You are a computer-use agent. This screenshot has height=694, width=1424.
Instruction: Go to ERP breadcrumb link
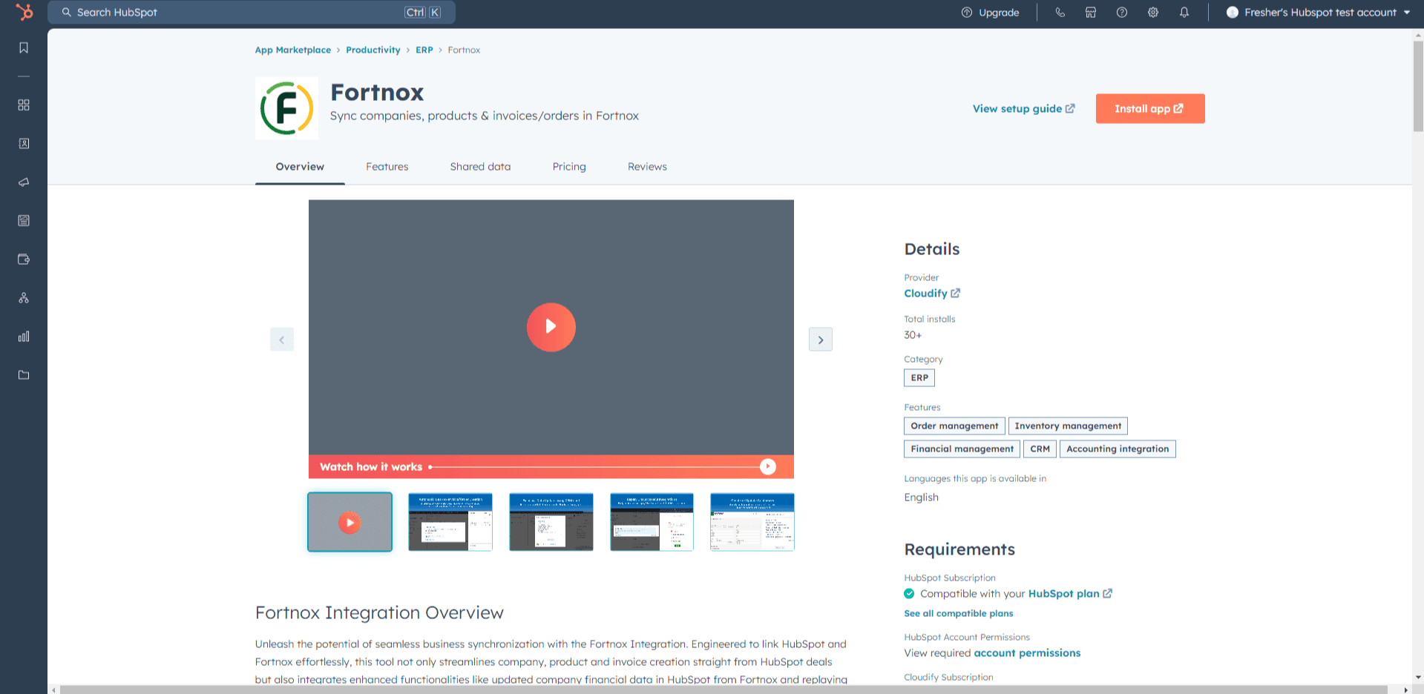(424, 50)
